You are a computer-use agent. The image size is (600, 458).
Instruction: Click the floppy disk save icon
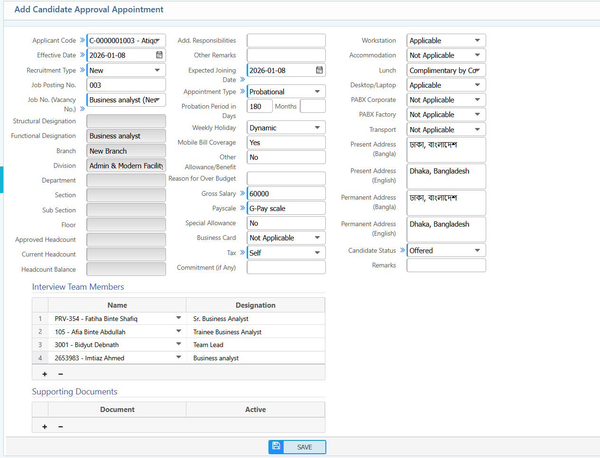[276, 447]
